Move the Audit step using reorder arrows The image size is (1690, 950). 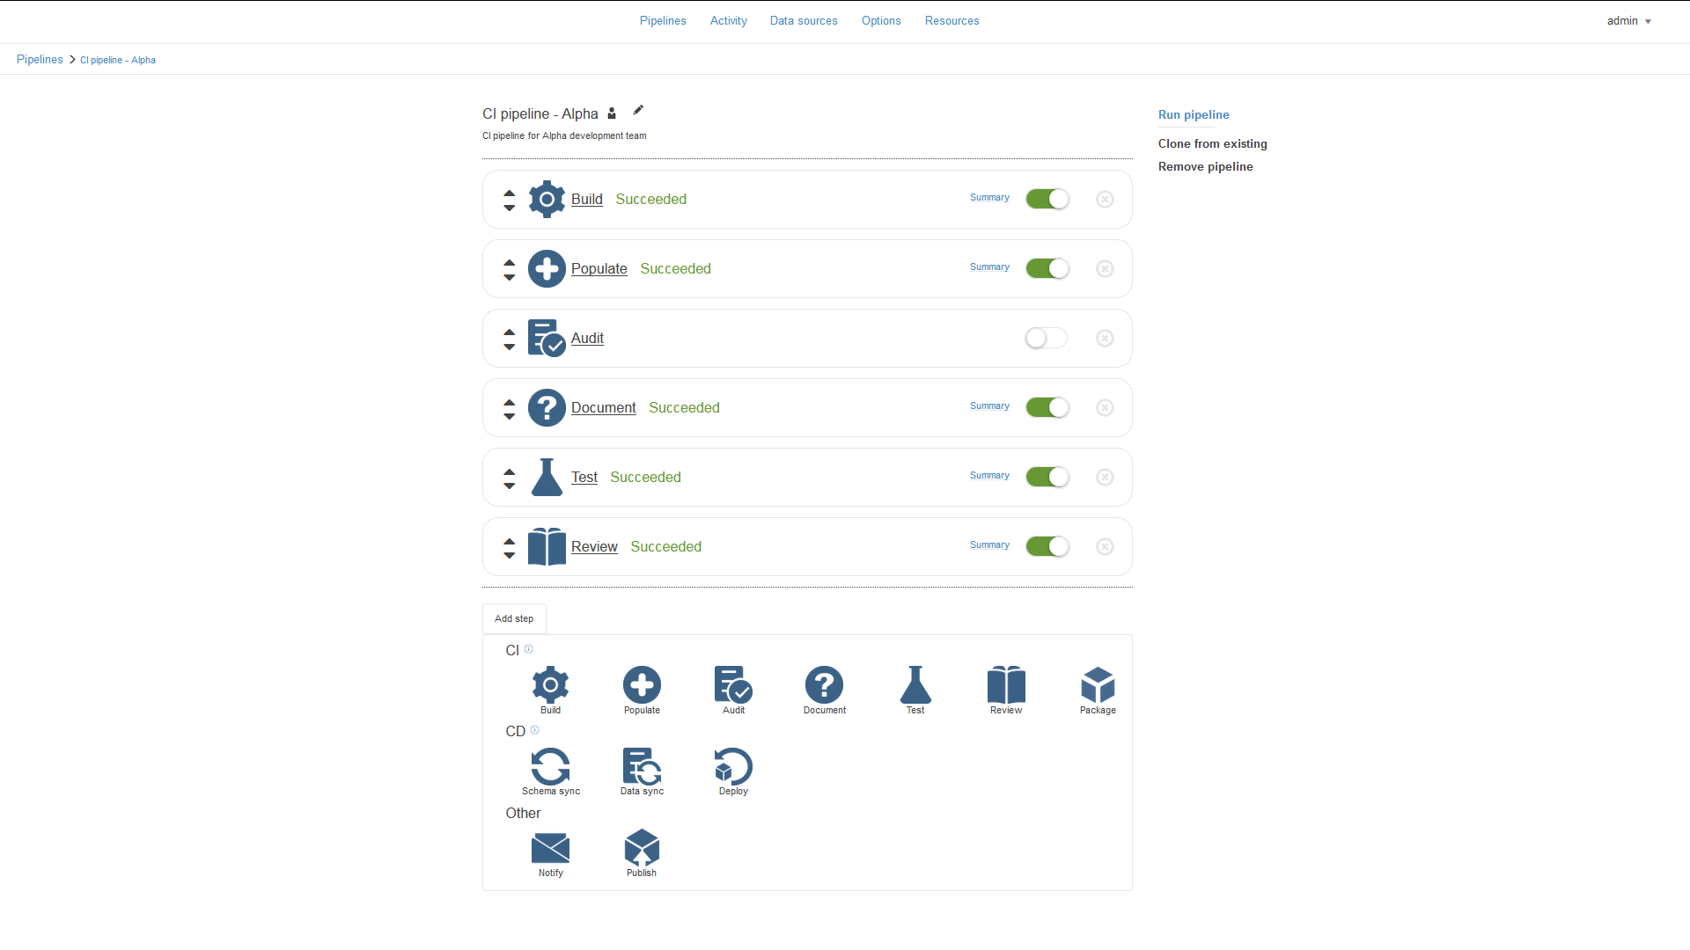click(509, 339)
